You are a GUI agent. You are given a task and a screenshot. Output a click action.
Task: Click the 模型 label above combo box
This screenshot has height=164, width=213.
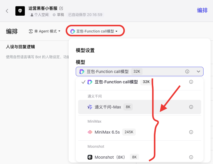(x=80, y=62)
